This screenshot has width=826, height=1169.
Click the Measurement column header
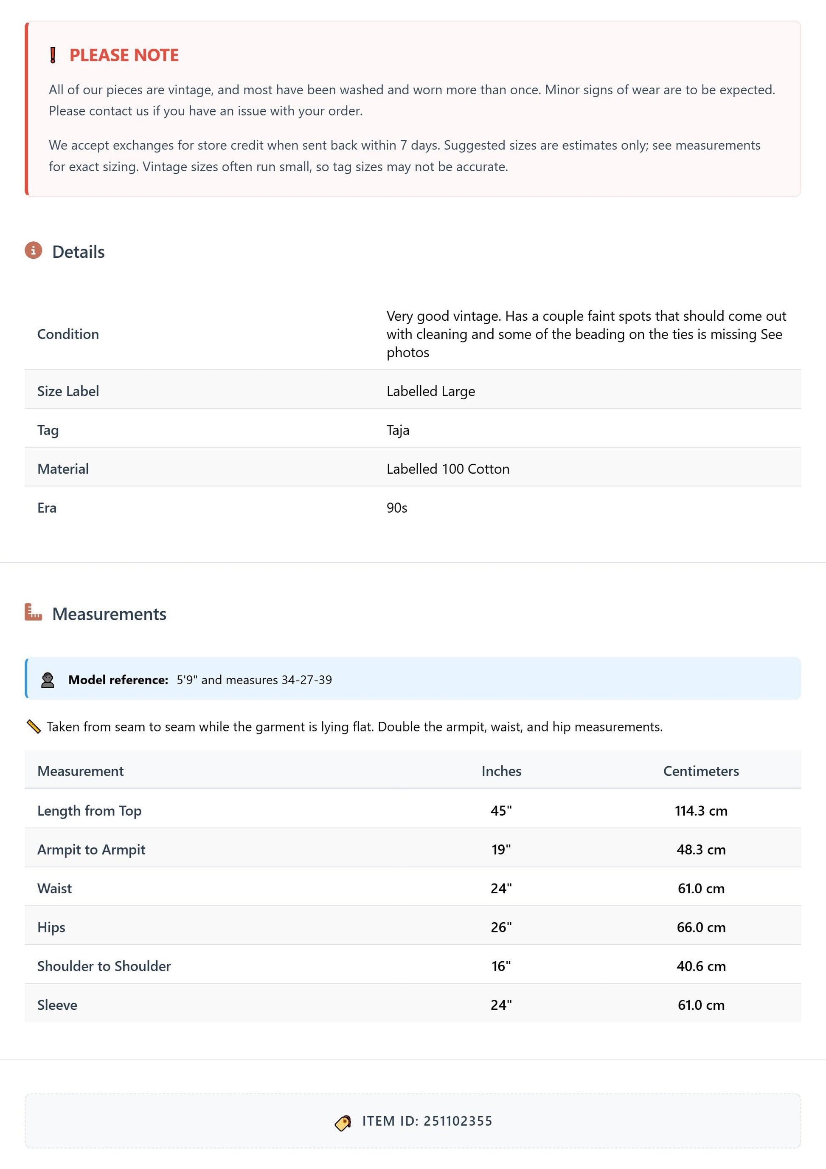click(80, 771)
